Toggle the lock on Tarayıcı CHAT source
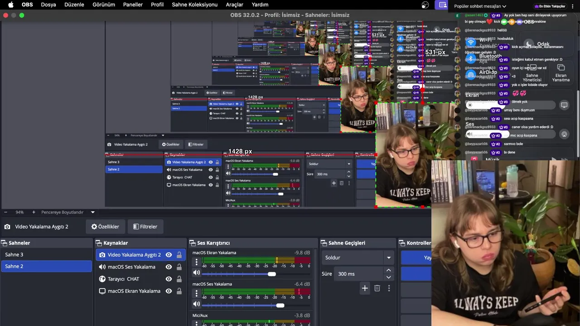Viewport: 580px width, 326px height. [179, 279]
